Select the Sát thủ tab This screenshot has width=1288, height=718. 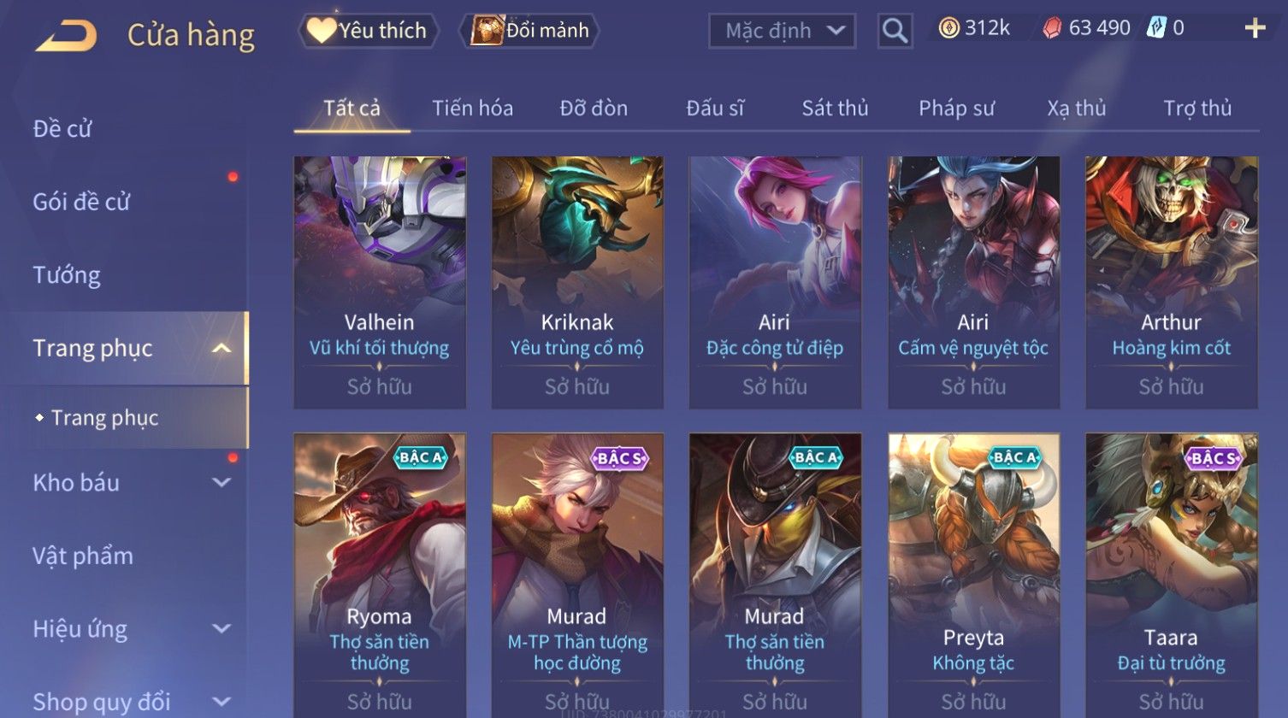pyautogui.click(x=835, y=109)
